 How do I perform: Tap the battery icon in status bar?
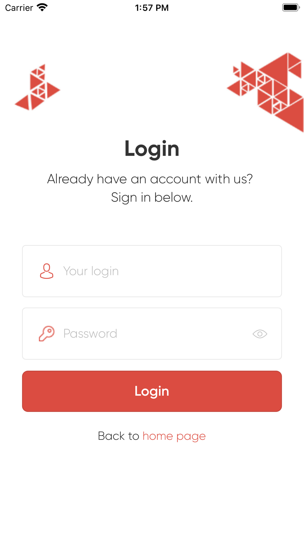291,7
